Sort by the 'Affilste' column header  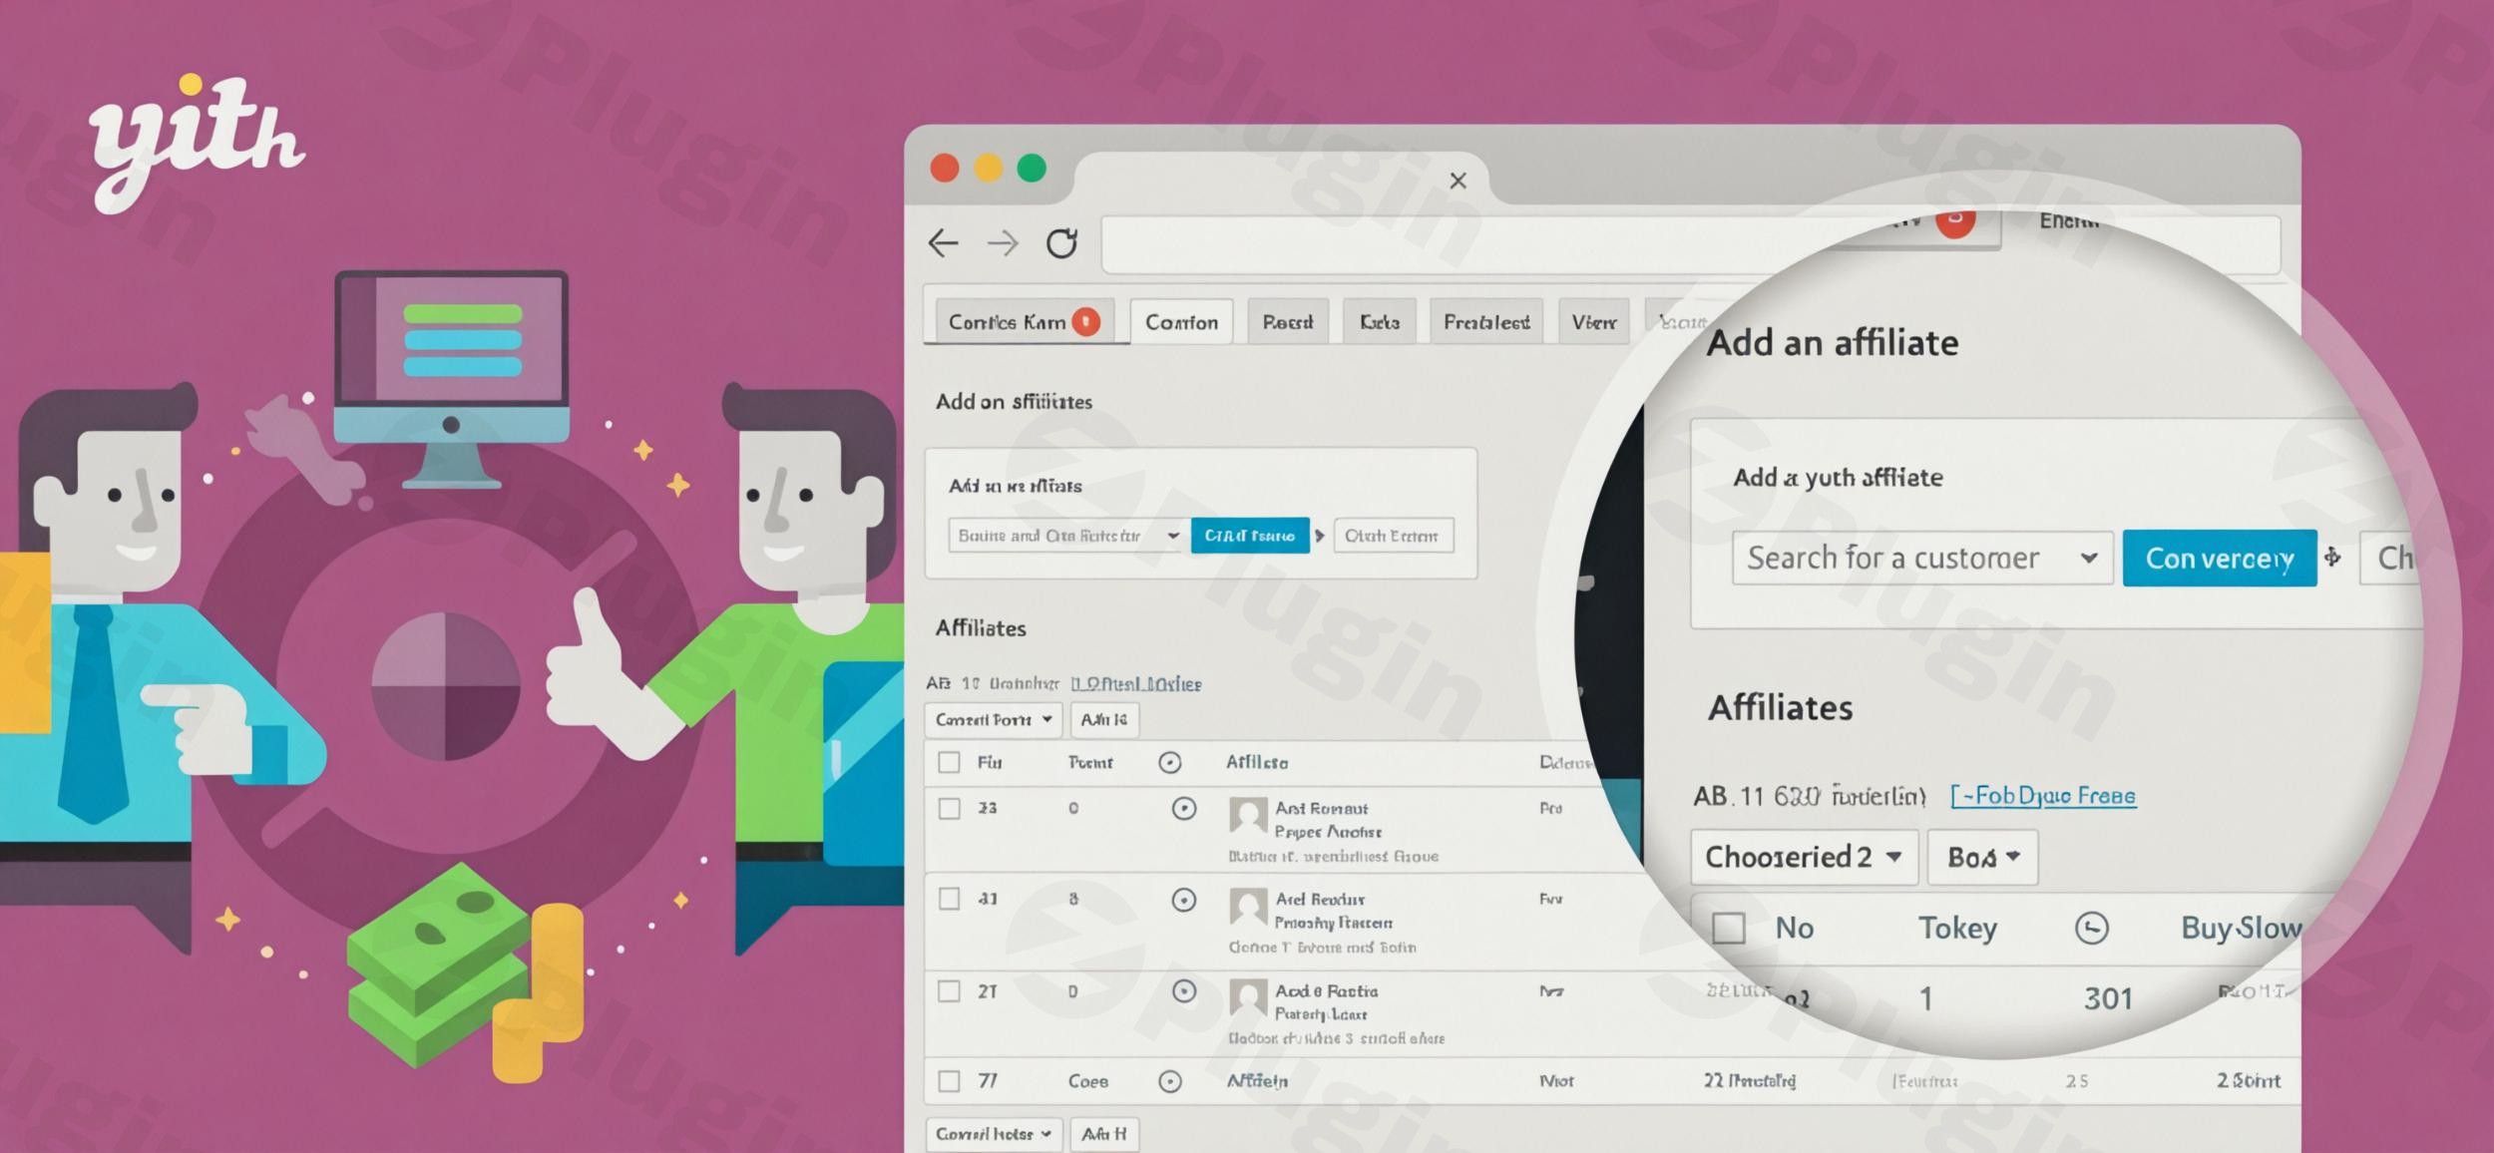(1257, 763)
